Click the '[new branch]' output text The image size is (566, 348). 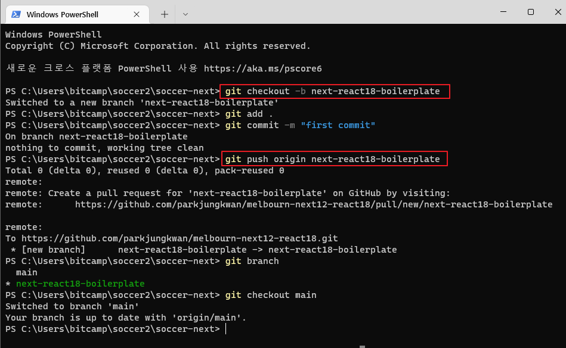(x=54, y=250)
